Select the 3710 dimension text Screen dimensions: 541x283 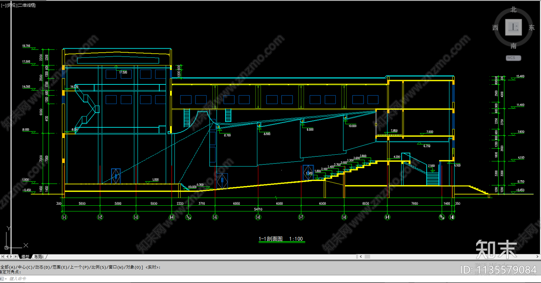click(x=202, y=204)
